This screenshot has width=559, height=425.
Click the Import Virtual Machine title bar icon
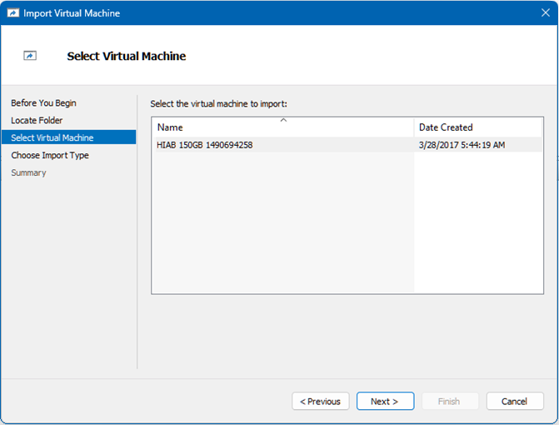[12, 13]
